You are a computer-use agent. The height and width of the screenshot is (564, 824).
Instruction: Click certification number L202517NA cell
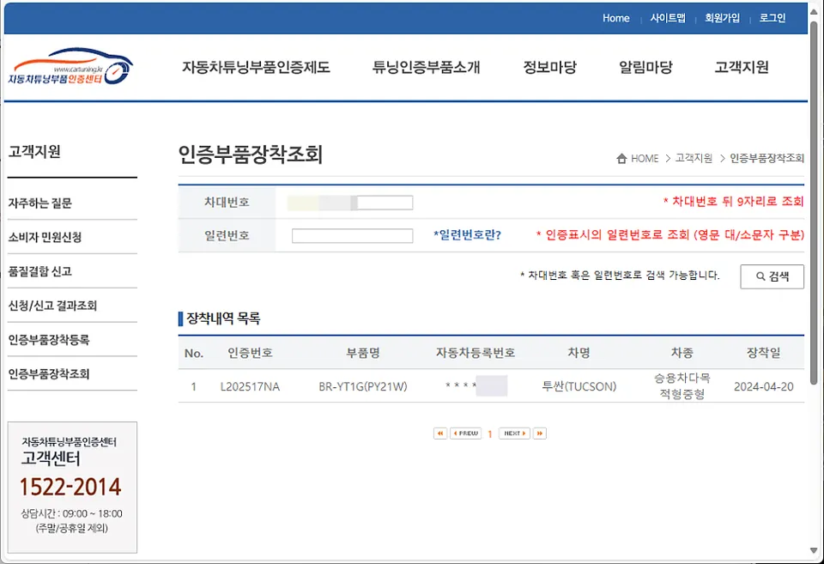[x=250, y=387]
